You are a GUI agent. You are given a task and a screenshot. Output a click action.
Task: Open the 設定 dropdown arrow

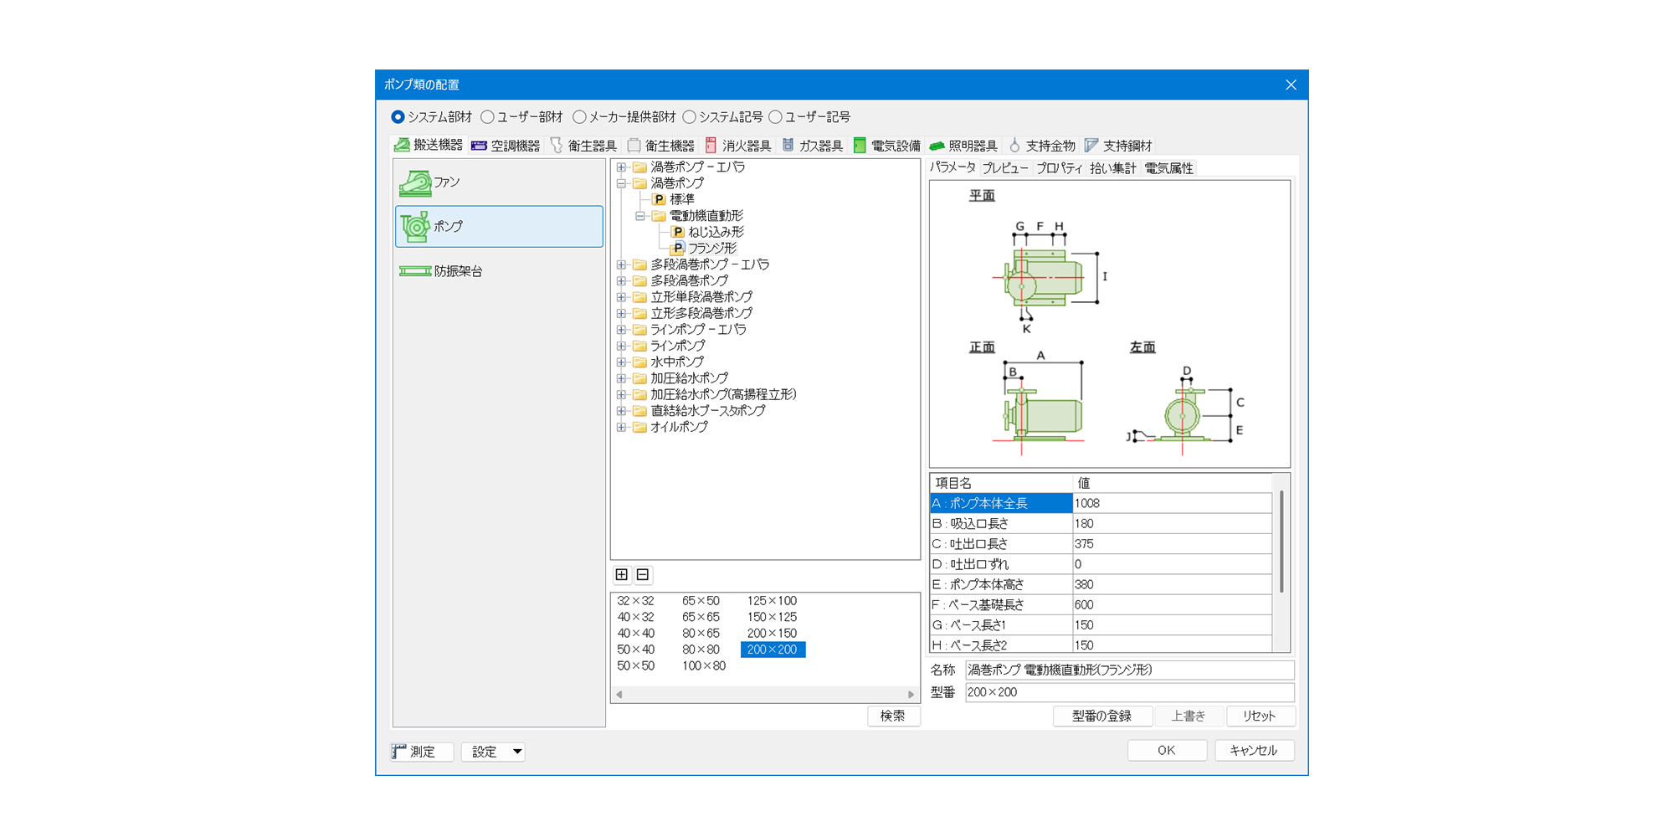517,752
